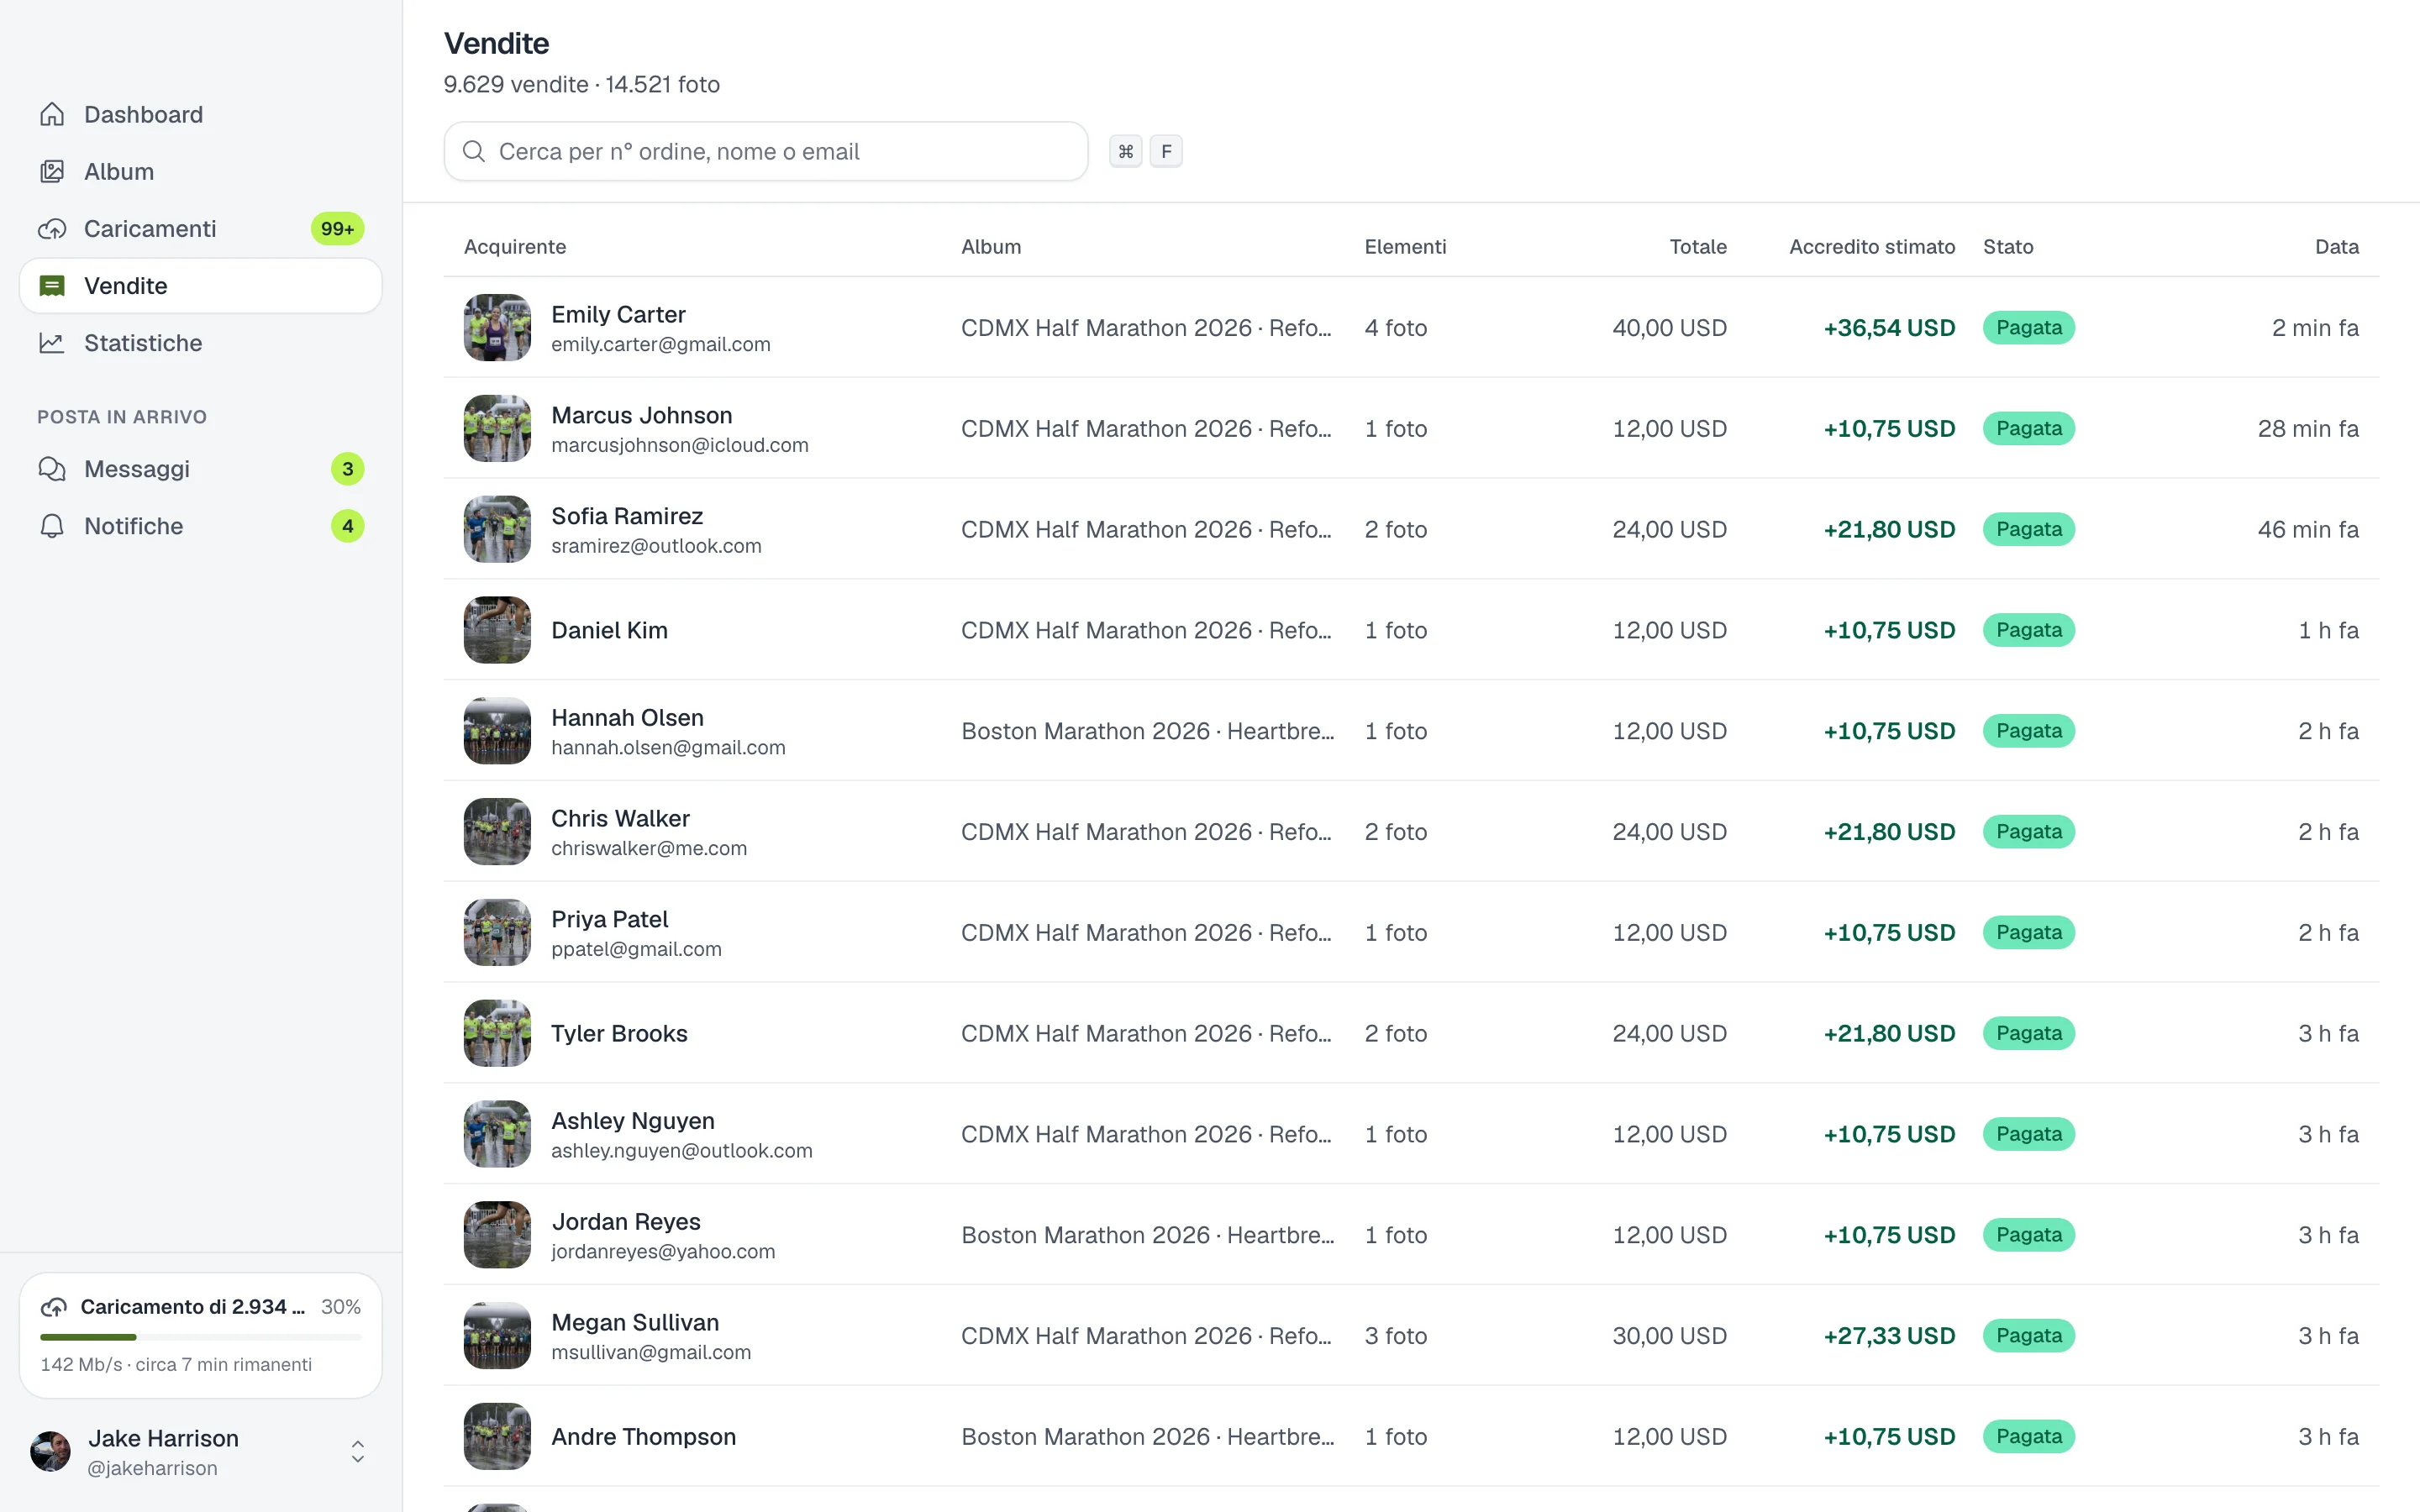The width and height of the screenshot is (2420, 1512).
Task: Click the F key shortcut badge
Action: point(1166,151)
